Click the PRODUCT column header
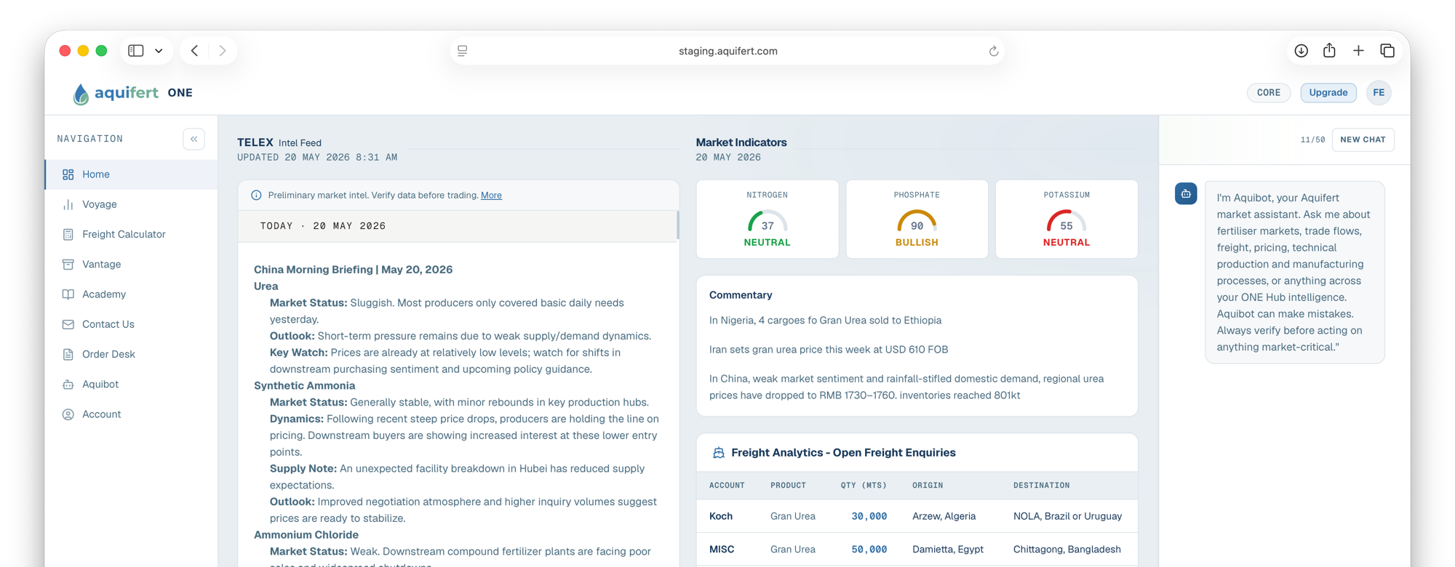The height and width of the screenshot is (567, 1455). pos(789,486)
